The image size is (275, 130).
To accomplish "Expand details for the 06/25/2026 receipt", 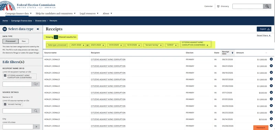I will (x=271, y=112).
